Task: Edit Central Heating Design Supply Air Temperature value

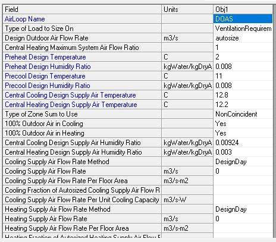Action: click(243, 105)
